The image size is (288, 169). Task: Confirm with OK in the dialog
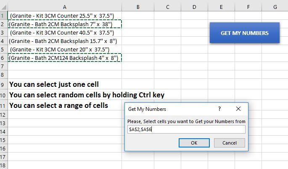(194, 143)
